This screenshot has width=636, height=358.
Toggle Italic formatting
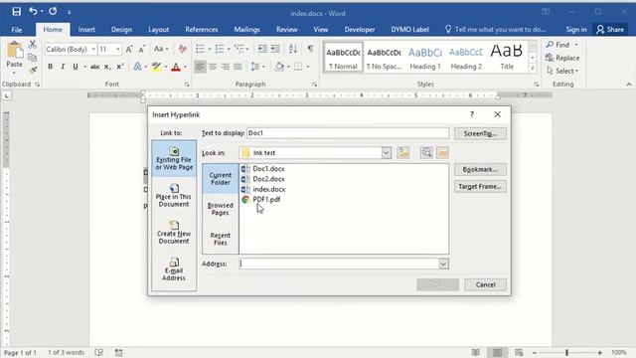click(x=63, y=67)
